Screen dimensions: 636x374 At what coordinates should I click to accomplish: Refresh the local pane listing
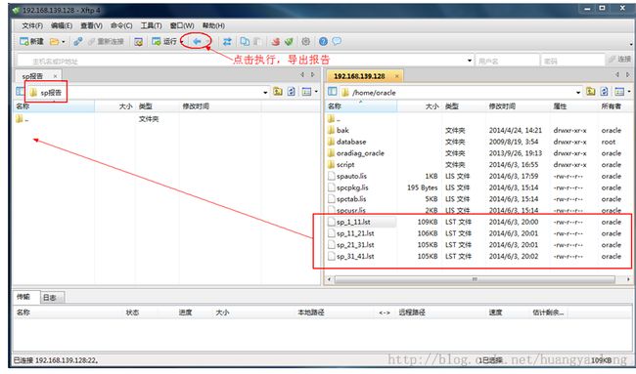click(292, 92)
